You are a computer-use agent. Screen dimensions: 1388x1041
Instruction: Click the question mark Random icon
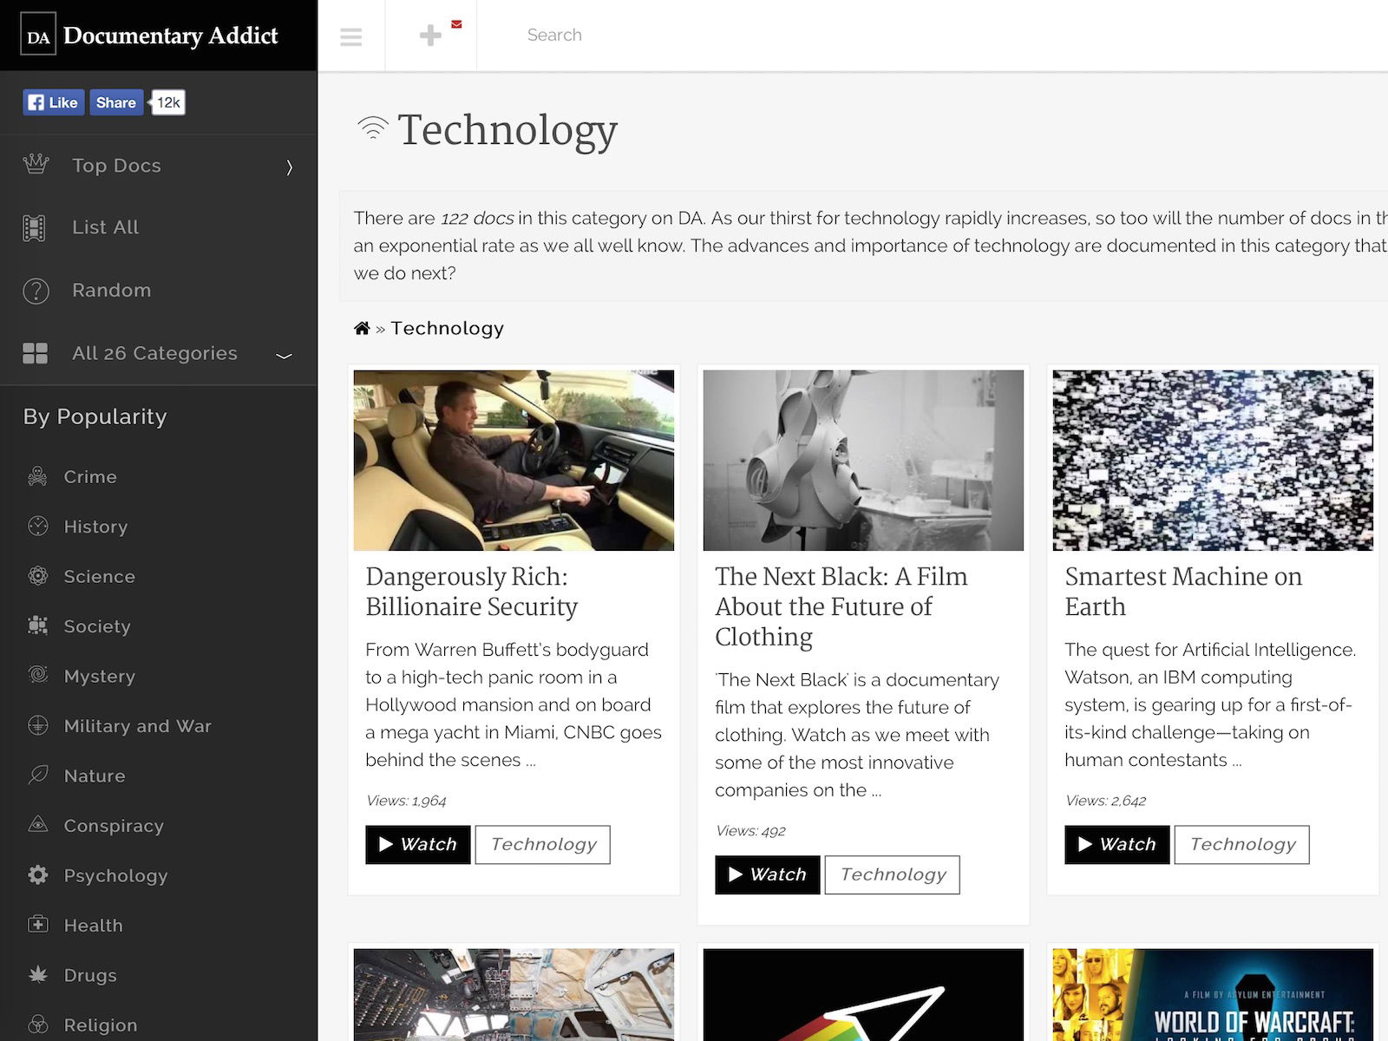tap(36, 291)
